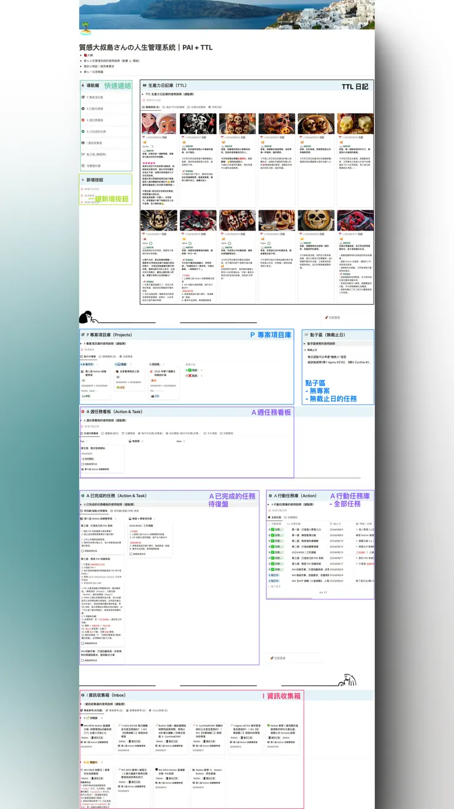Click the plus icon beside 新增按鈕 heading
The height and width of the screenshot is (809, 454).
[83, 180]
